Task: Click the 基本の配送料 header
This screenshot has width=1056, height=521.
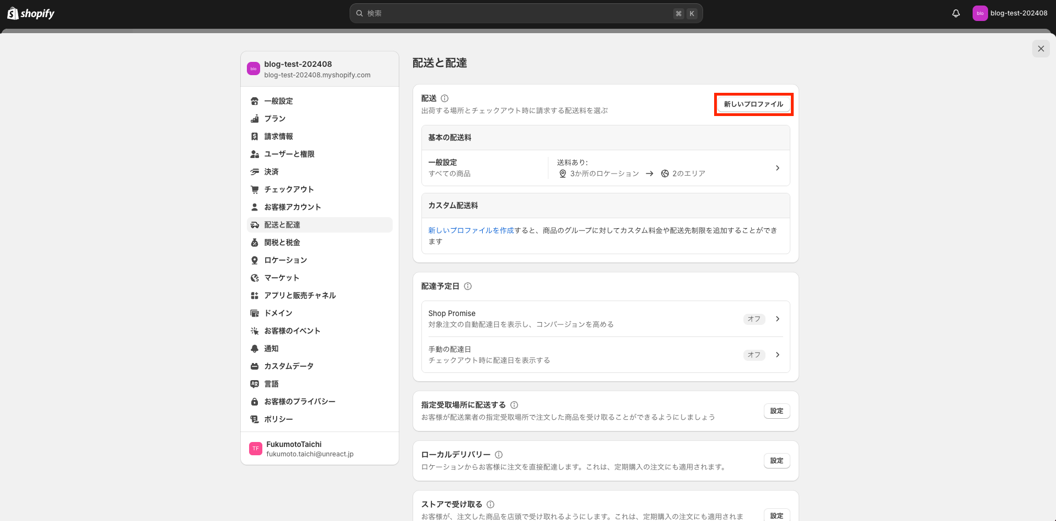Action: [606, 138]
